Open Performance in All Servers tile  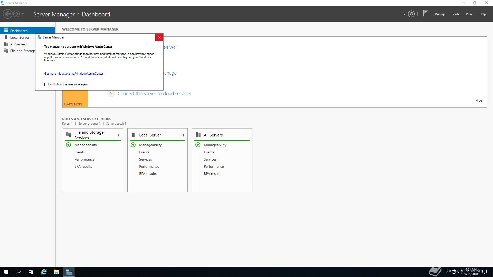tap(214, 166)
